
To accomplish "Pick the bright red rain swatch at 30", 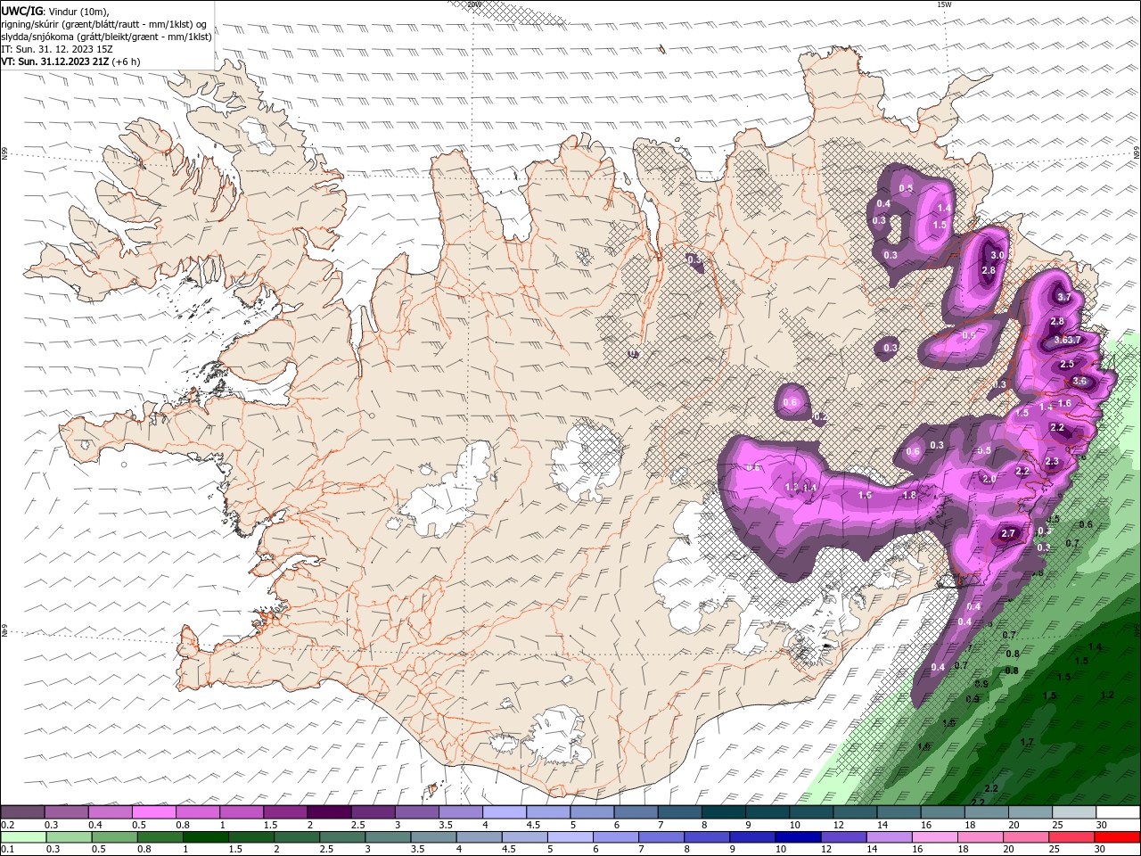I will coord(1116,837).
